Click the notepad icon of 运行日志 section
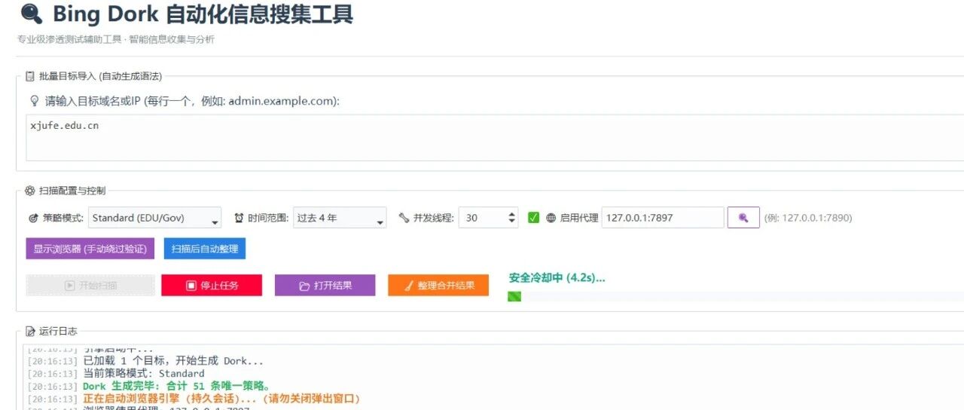 click(x=30, y=331)
